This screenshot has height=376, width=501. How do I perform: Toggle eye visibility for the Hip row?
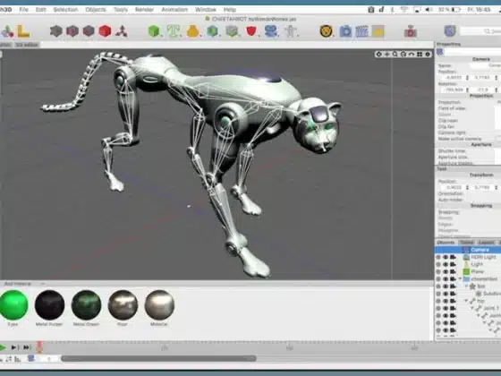[446, 301]
